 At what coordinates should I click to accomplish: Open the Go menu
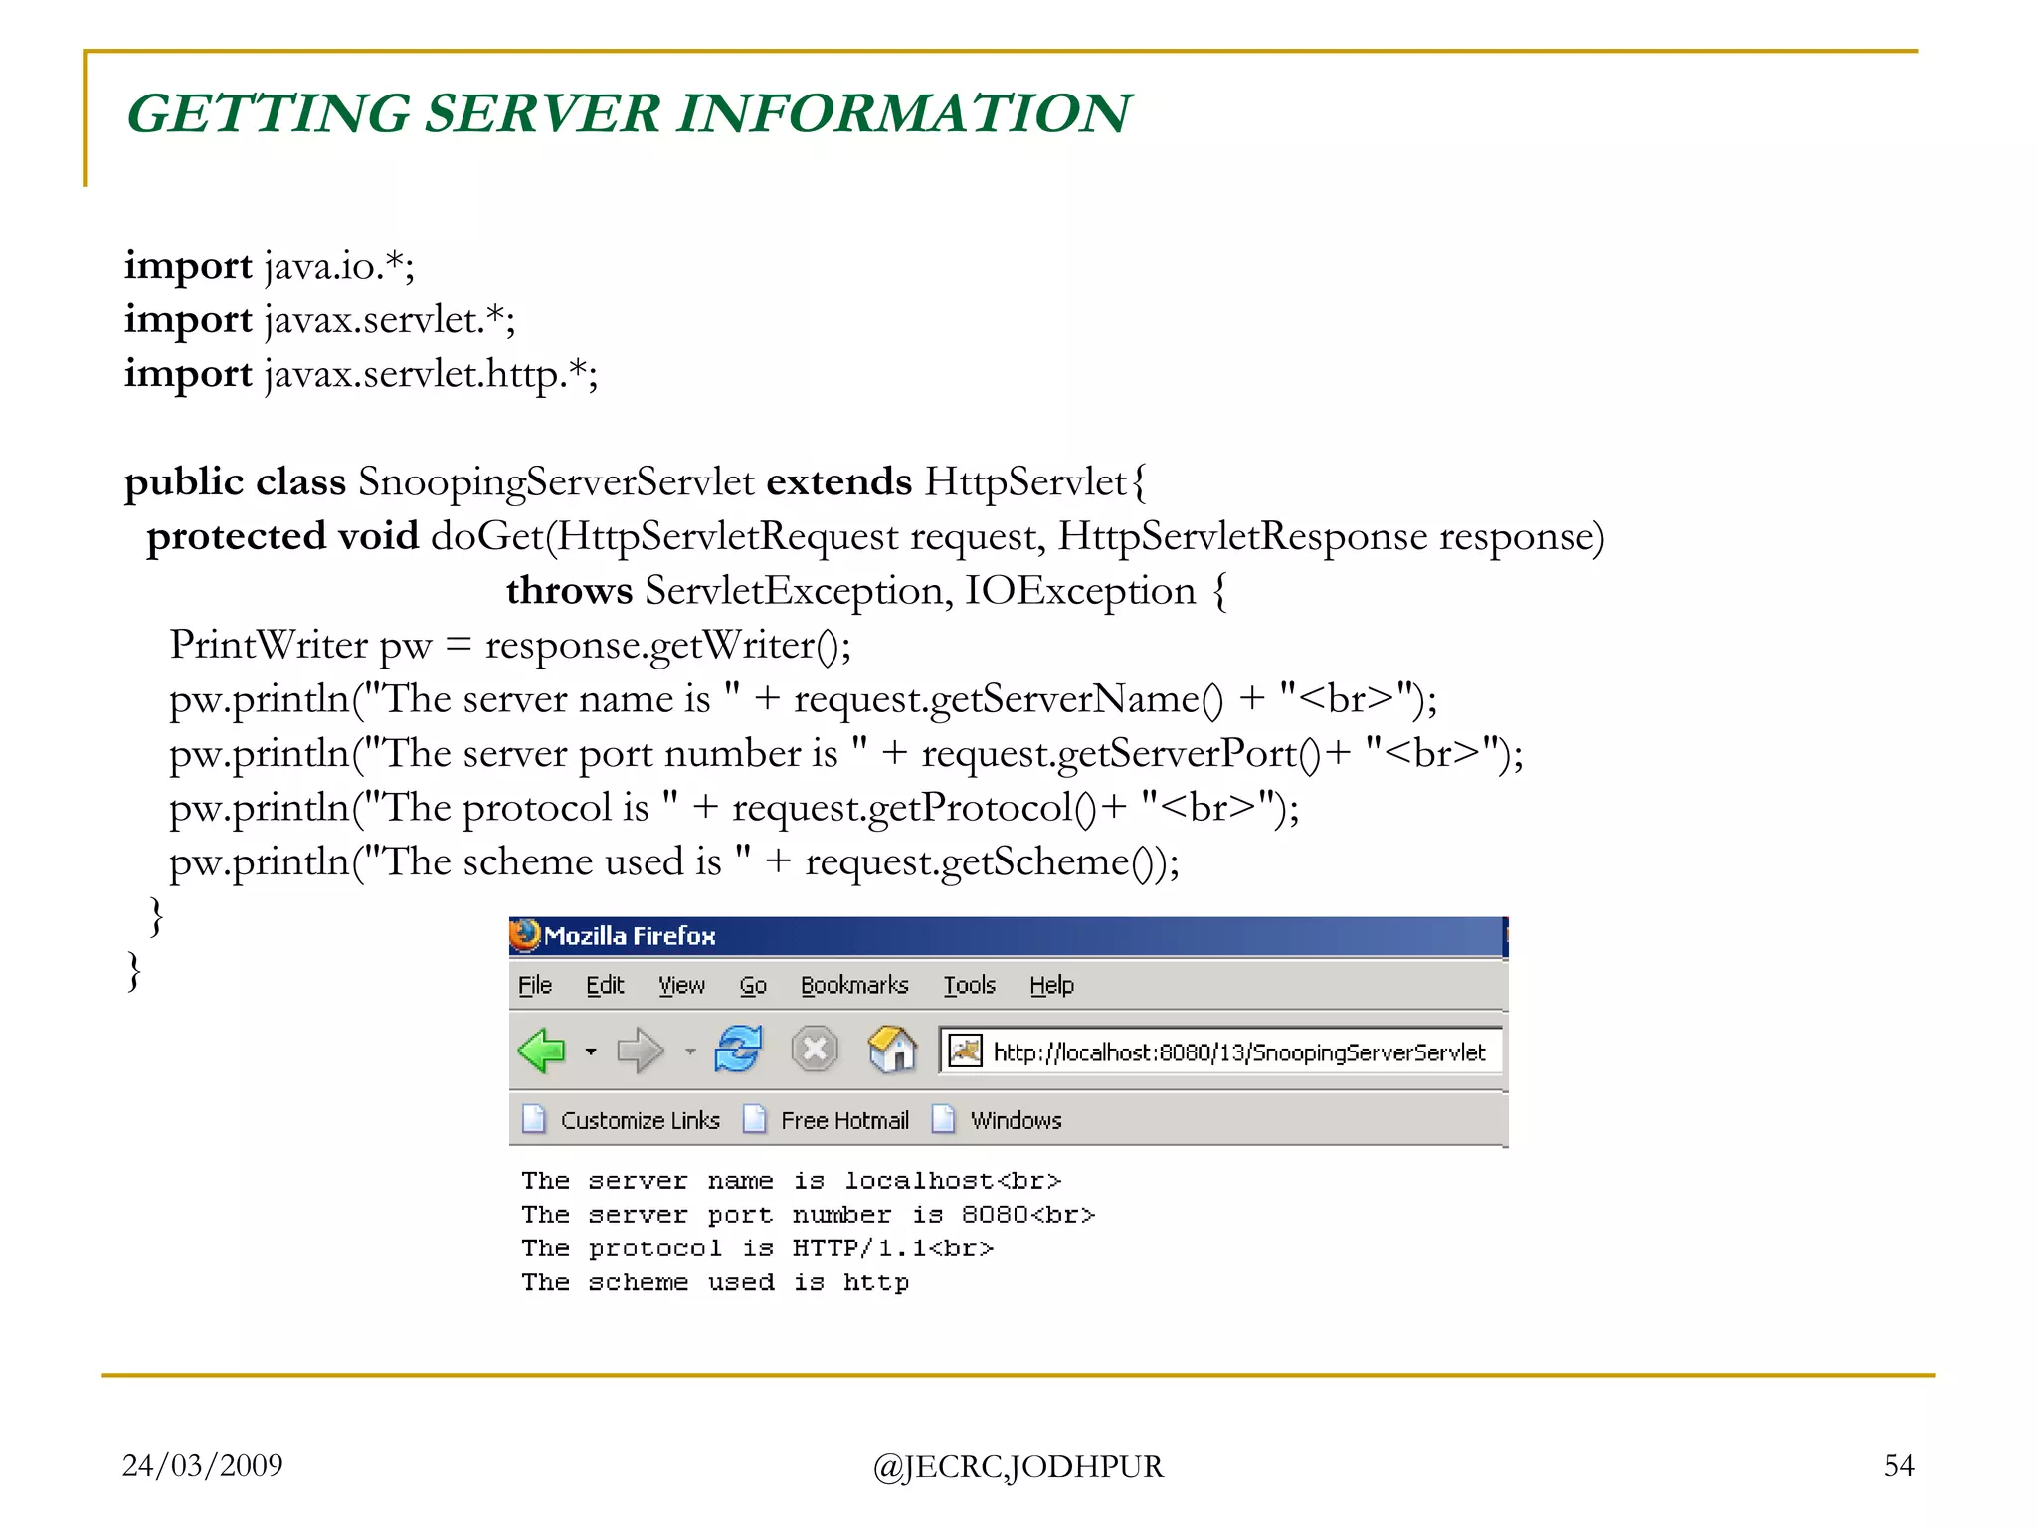coord(753,985)
